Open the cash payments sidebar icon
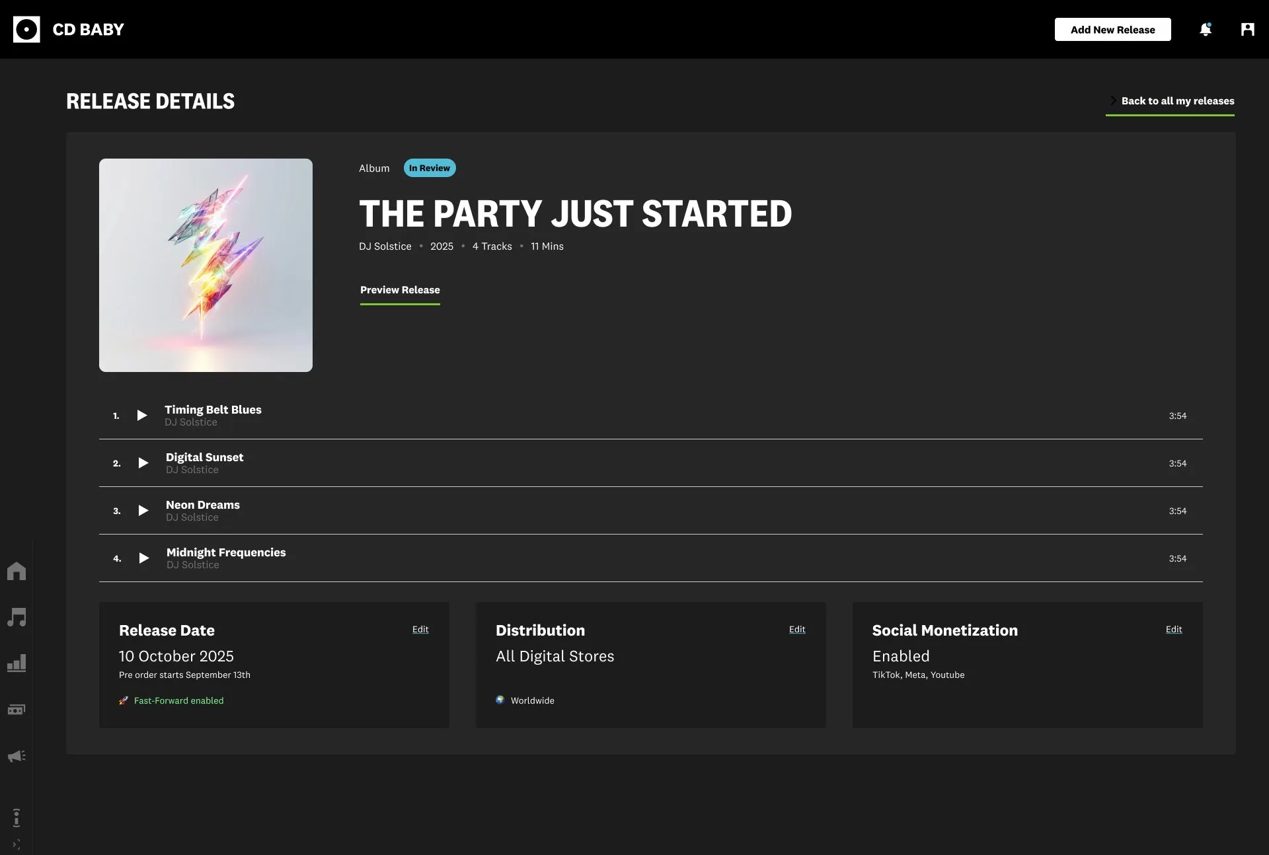The width and height of the screenshot is (1269, 855). click(x=17, y=709)
